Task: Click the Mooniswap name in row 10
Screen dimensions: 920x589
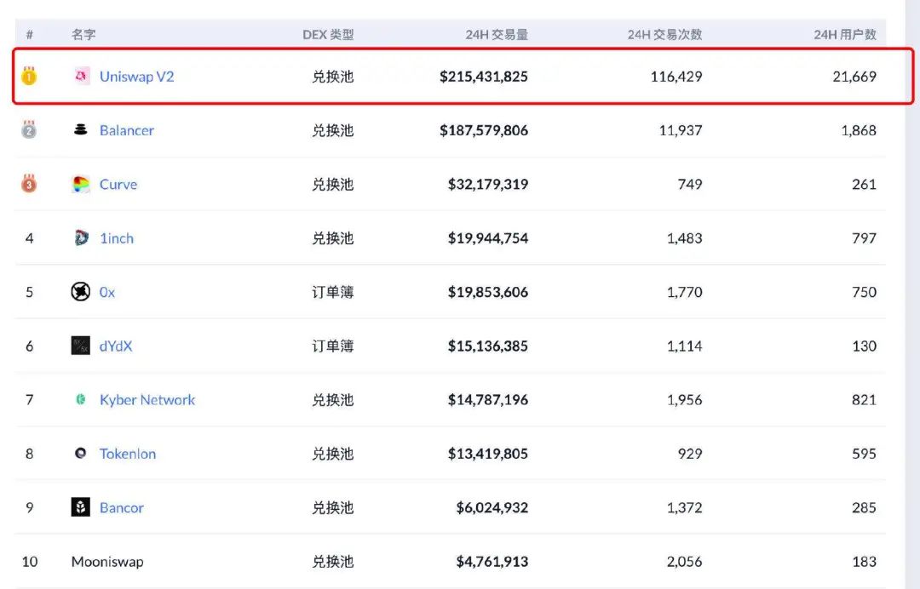Action: point(107,562)
